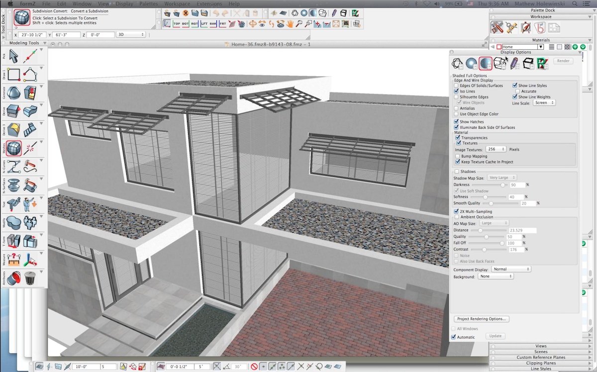This screenshot has width=597, height=372.
Task: Click the Wireframe display mode icon in Display Options
Action: click(457, 63)
